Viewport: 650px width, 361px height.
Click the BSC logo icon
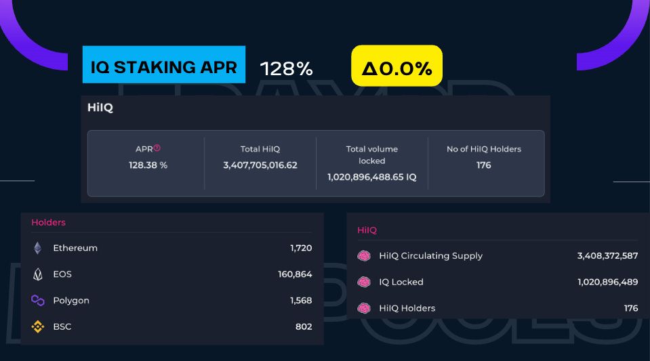38,326
